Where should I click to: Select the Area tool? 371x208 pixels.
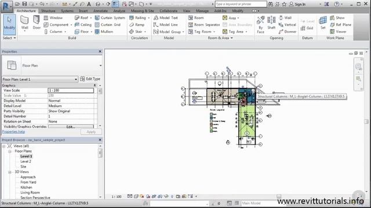point(230,18)
